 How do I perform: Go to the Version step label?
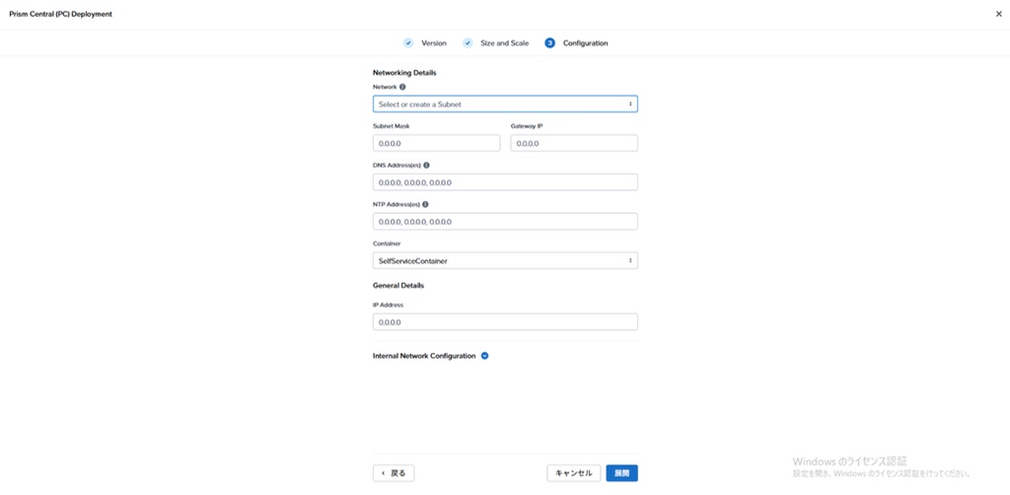coord(434,43)
